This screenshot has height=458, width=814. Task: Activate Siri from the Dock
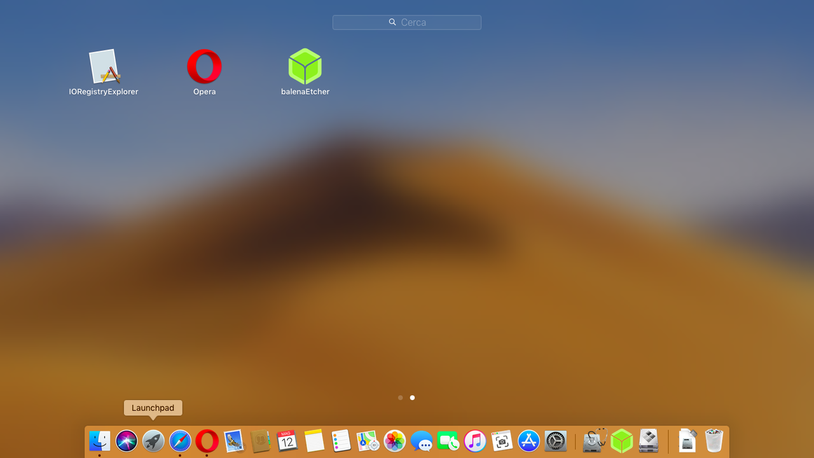tap(127, 441)
